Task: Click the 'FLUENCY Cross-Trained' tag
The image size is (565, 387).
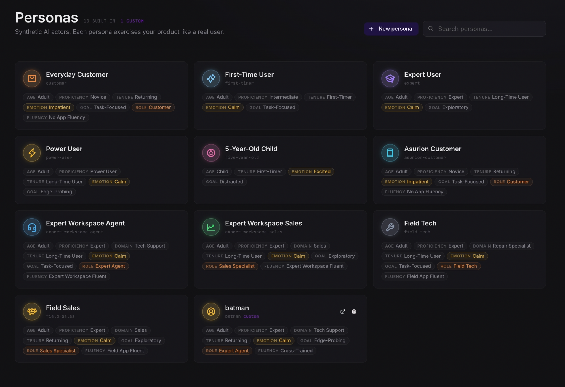Action: pos(285,351)
